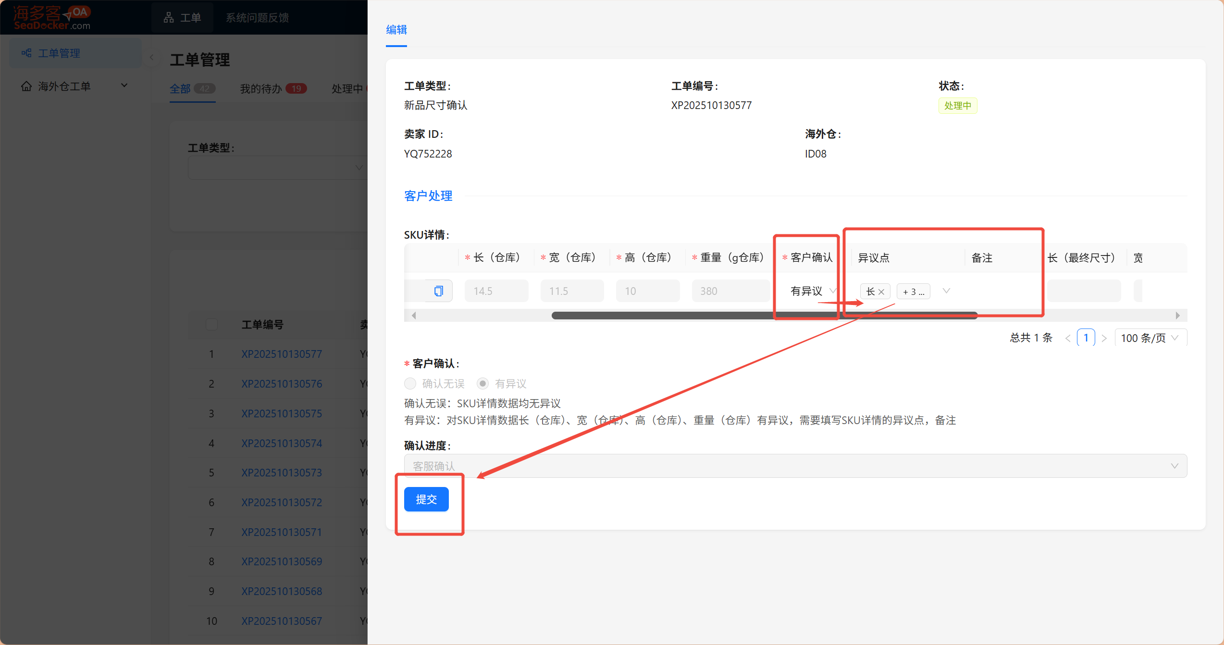
Task: Open work order XP202510130576 link
Action: click(282, 384)
